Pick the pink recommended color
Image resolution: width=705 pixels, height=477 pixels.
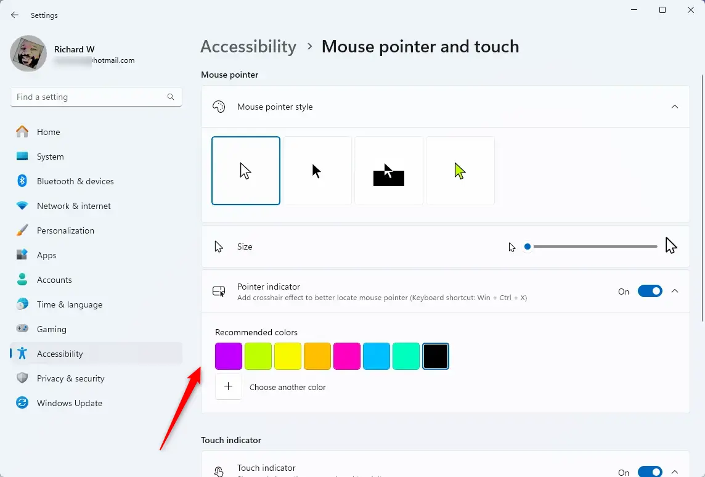coord(347,356)
